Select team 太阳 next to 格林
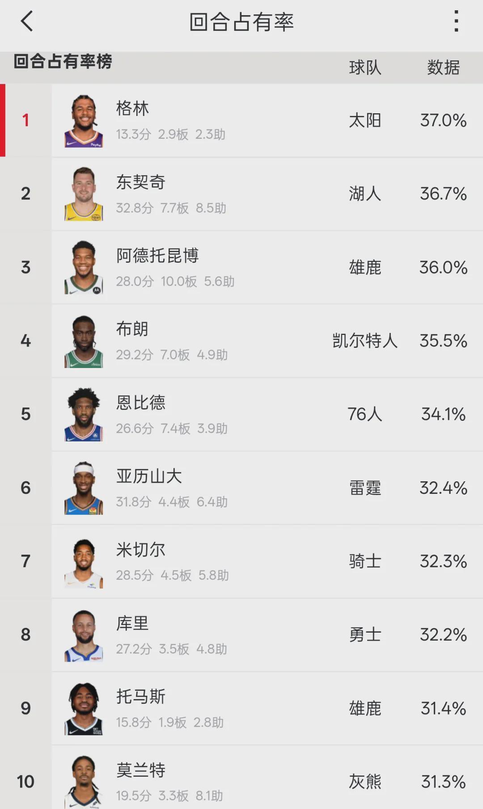 (365, 119)
